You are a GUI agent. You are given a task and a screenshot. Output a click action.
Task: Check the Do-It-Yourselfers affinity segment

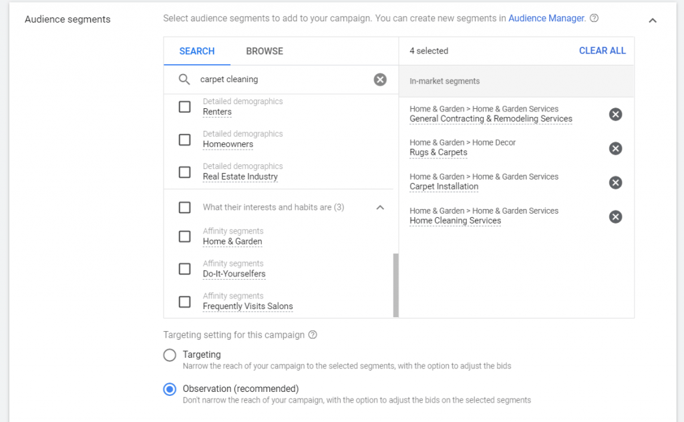tap(184, 269)
